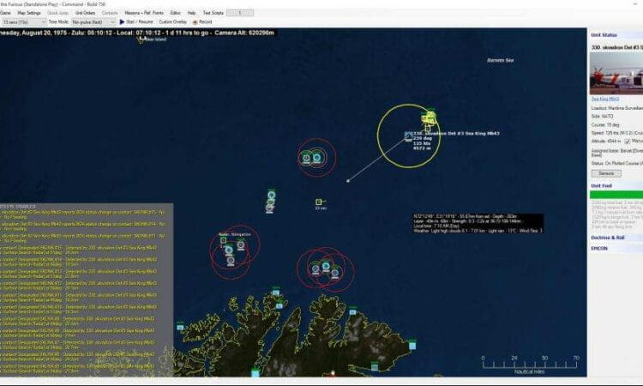Image resolution: width=643 pixels, height=386 pixels.
Task: Select the Bear Island marker at the map top
Action: [142, 39]
